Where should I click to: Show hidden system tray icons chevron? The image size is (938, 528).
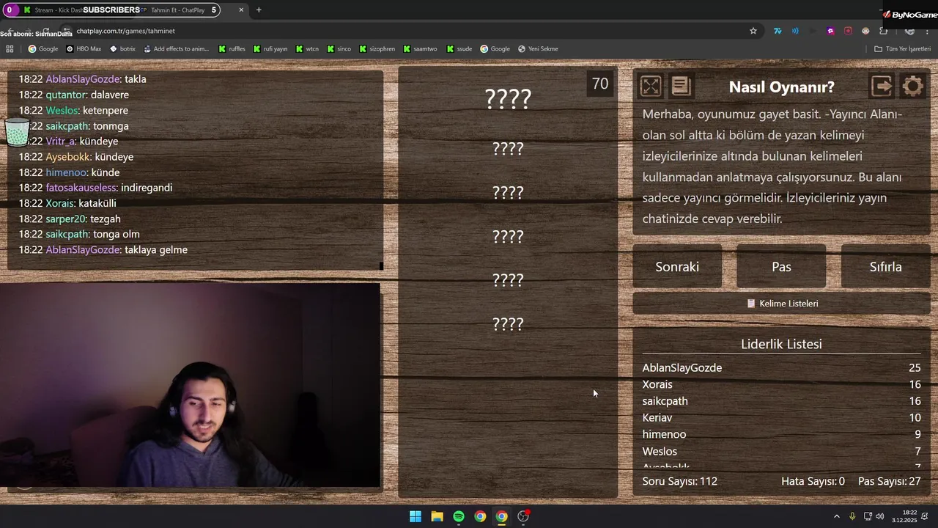pos(836,516)
